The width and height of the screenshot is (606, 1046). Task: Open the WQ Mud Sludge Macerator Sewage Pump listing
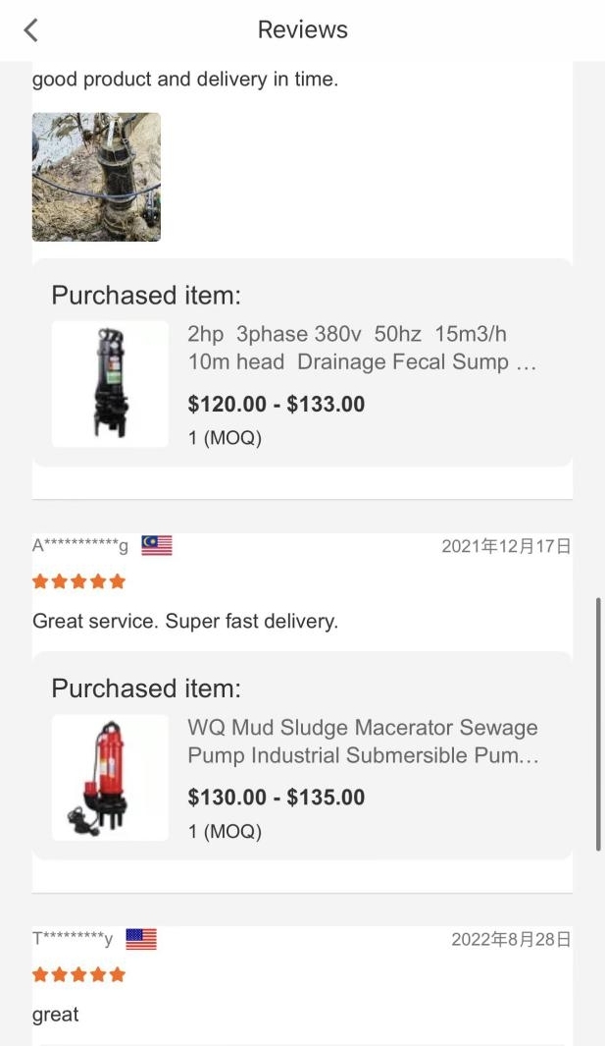[363, 742]
